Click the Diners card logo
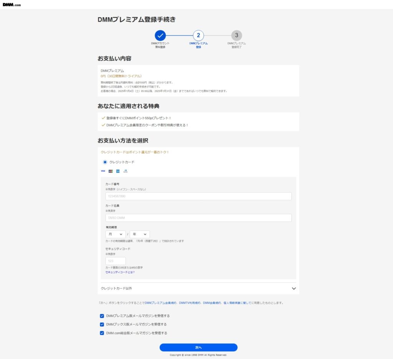 pos(125,171)
